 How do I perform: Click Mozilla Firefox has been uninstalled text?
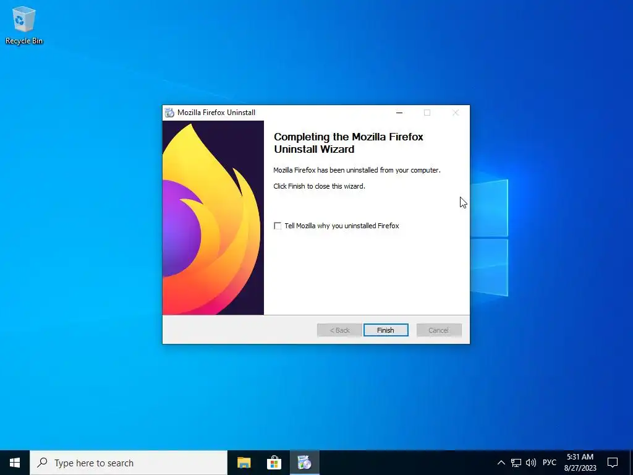[357, 170]
